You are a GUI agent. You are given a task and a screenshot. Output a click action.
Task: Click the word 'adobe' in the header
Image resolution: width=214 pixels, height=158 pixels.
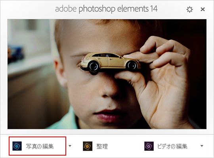pyautogui.click(x=66, y=9)
